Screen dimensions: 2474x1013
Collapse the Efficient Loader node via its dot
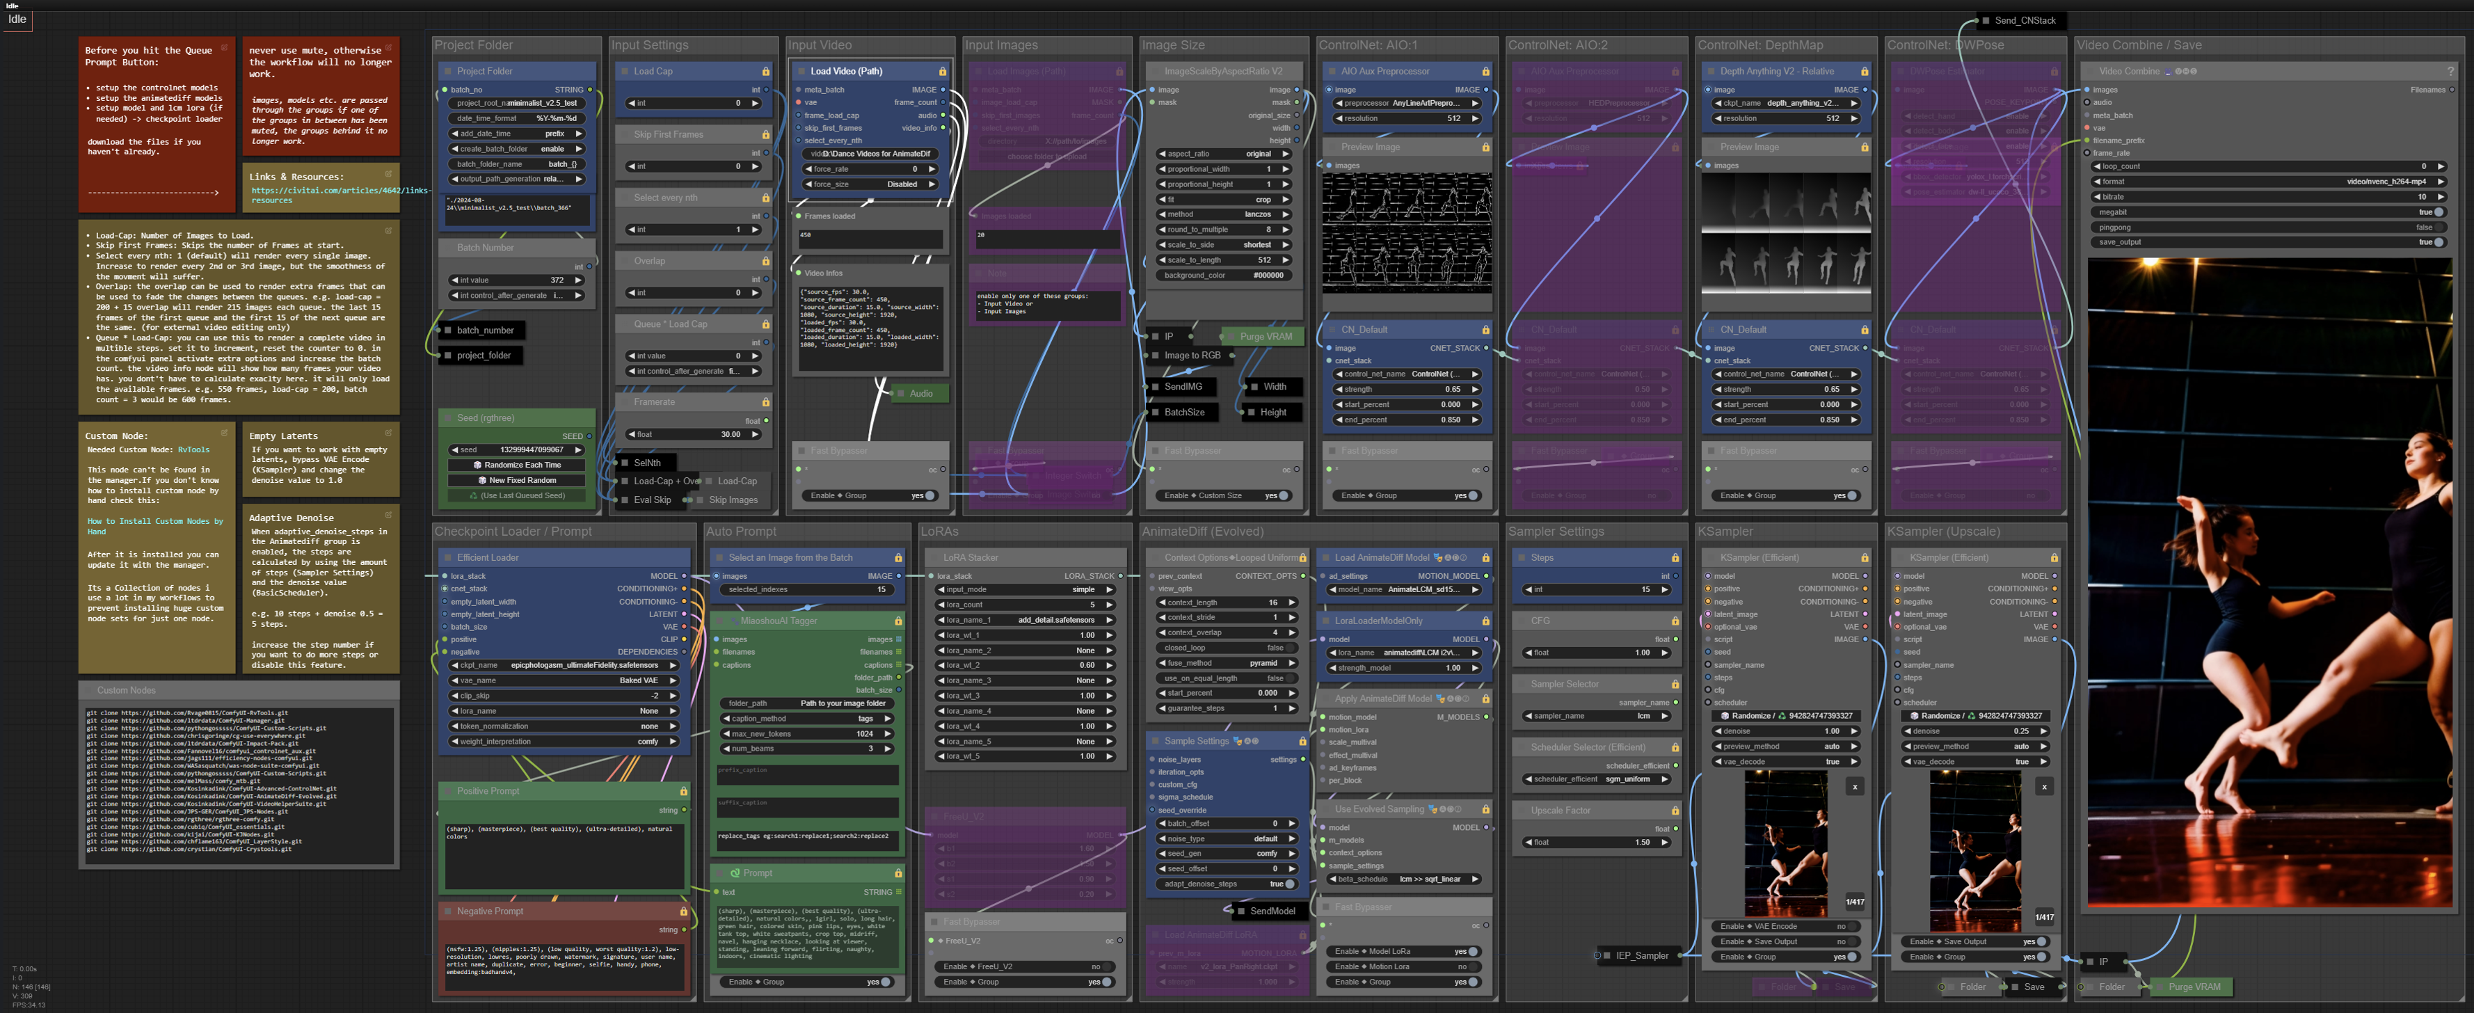click(449, 558)
